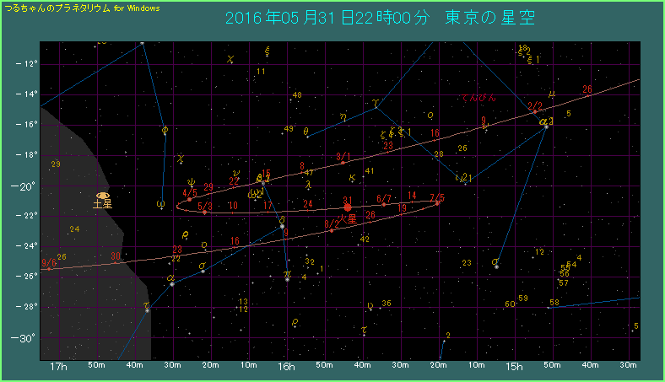Click the 土星 Saturn text label
Image resolution: width=665 pixels, height=382 pixels.
point(102,204)
